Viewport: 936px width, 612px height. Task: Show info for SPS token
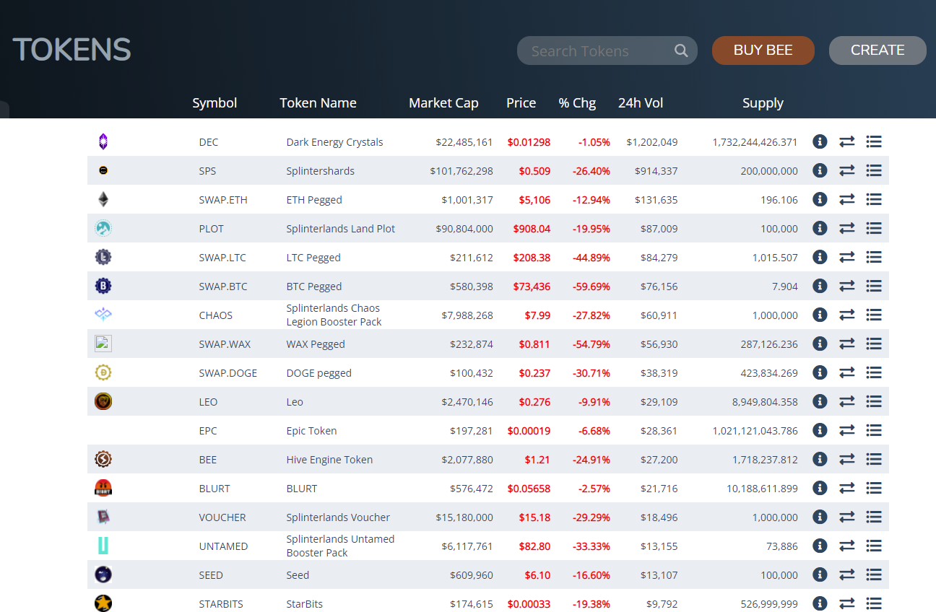tap(820, 170)
